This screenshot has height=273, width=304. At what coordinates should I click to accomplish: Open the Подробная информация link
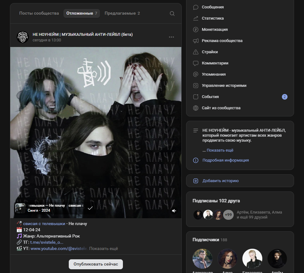pyautogui.click(x=226, y=160)
